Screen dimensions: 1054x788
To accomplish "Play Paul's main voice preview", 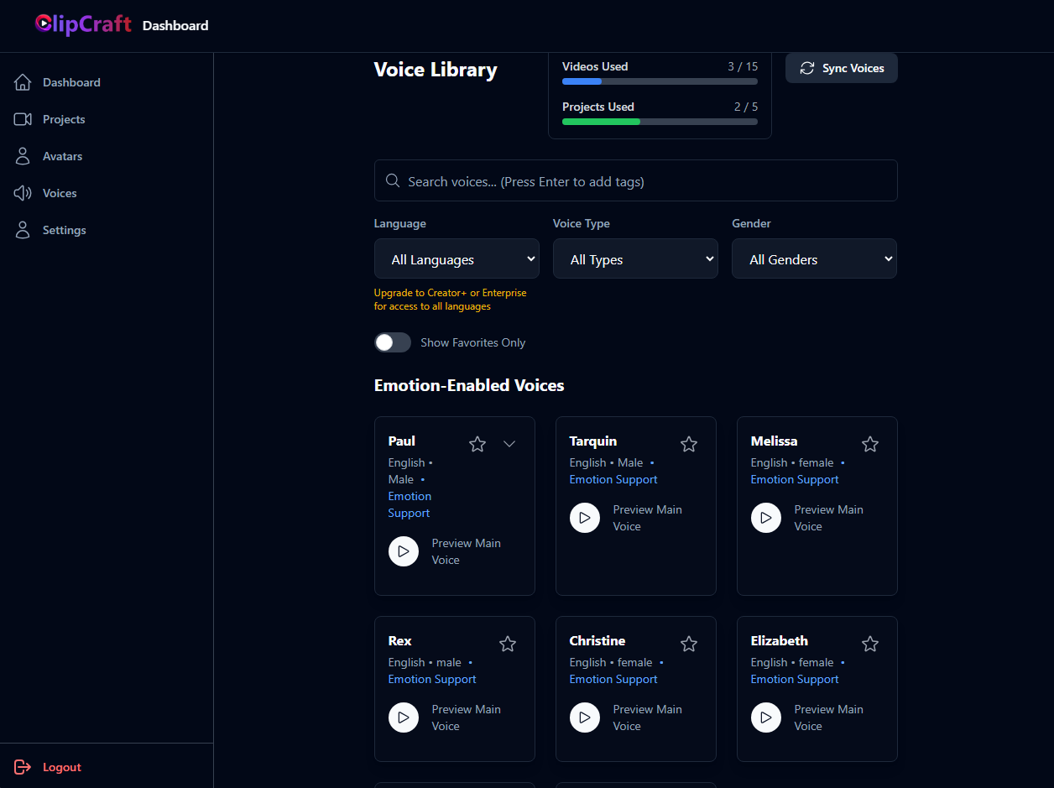I will coord(404,551).
